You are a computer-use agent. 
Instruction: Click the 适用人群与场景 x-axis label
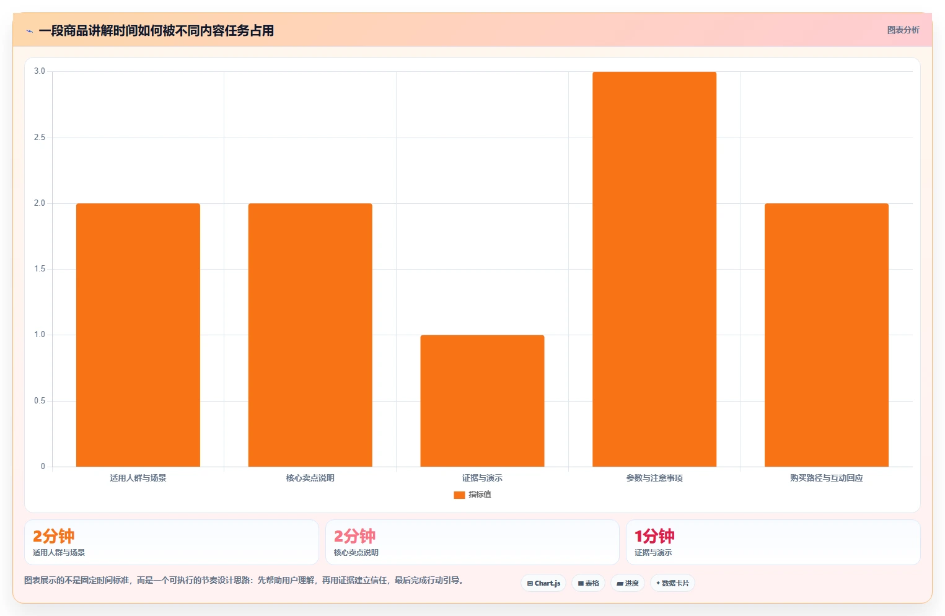point(138,478)
